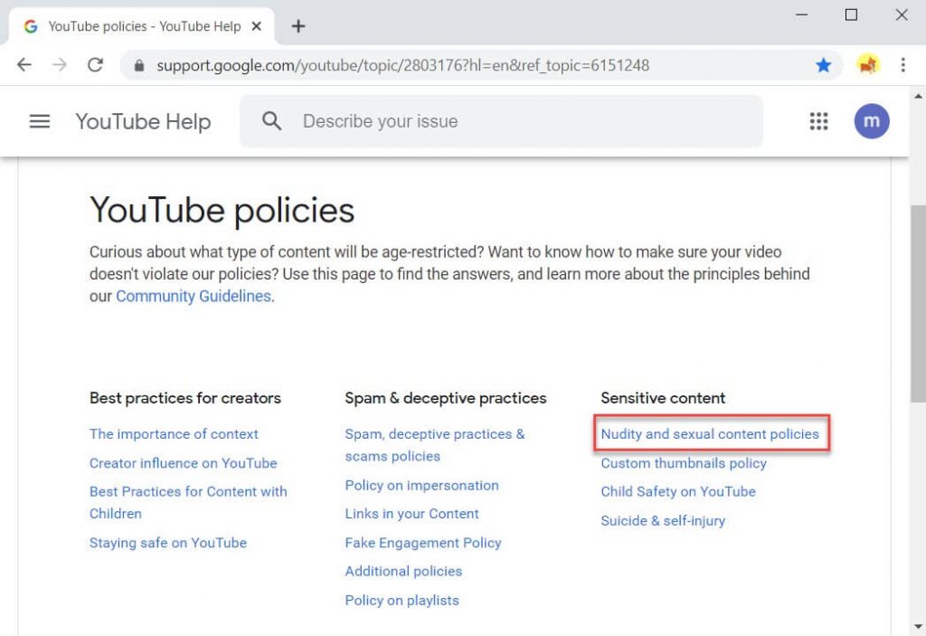Open 'Child Safety on YouTube' link
The height and width of the screenshot is (636, 926).
click(x=678, y=491)
